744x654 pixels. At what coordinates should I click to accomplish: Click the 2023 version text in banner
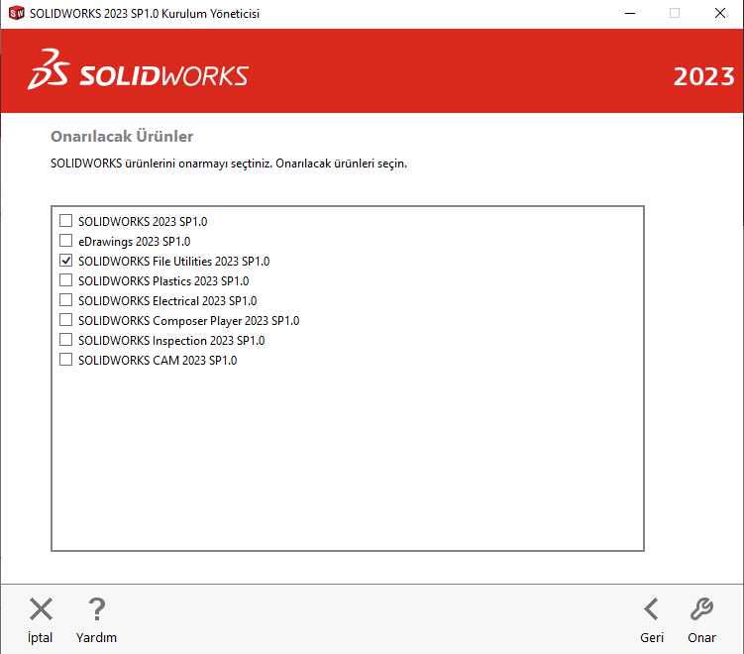(703, 76)
